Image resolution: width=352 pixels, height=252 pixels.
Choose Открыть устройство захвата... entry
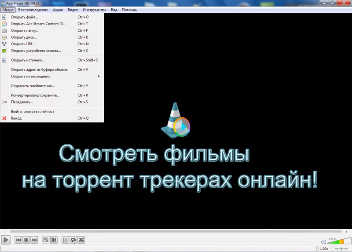52,51
